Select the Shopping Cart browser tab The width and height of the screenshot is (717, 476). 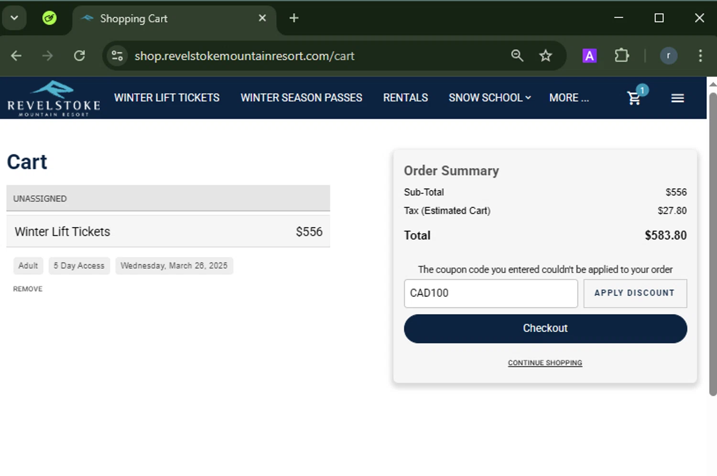tap(174, 19)
